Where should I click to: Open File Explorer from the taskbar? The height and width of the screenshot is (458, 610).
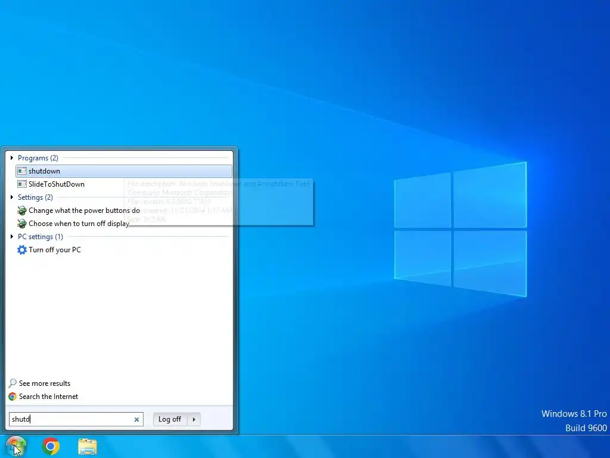[x=88, y=446]
